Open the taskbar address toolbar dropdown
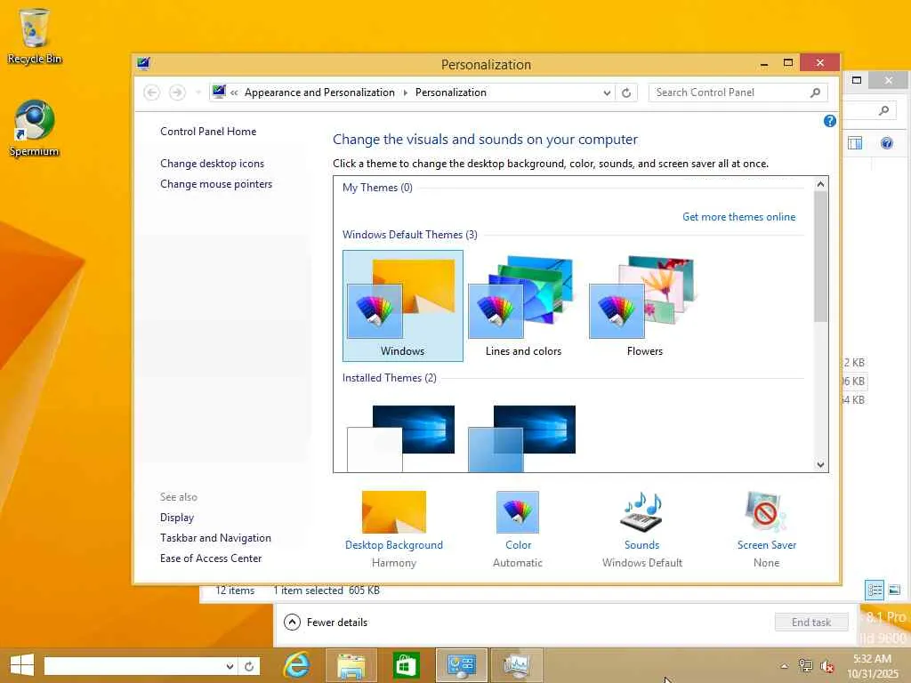 (230, 666)
